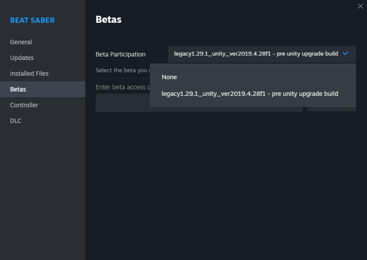The width and height of the screenshot is (367, 260).
Task: Collapse the Beta Participation dropdown
Action: (x=262, y=54)
